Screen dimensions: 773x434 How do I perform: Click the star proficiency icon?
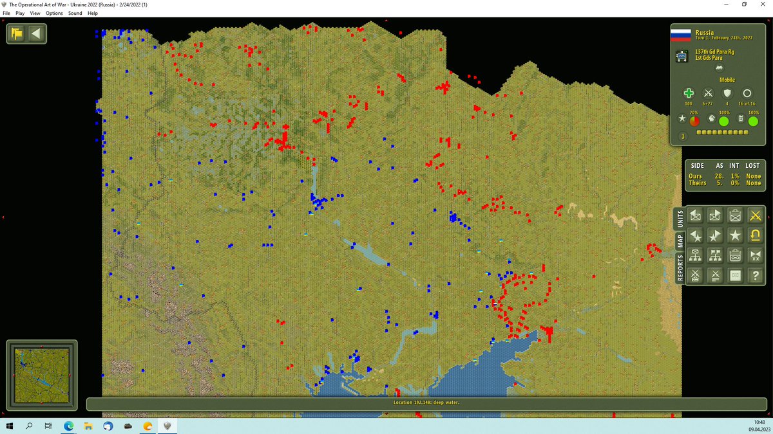[x=682, y=119]
